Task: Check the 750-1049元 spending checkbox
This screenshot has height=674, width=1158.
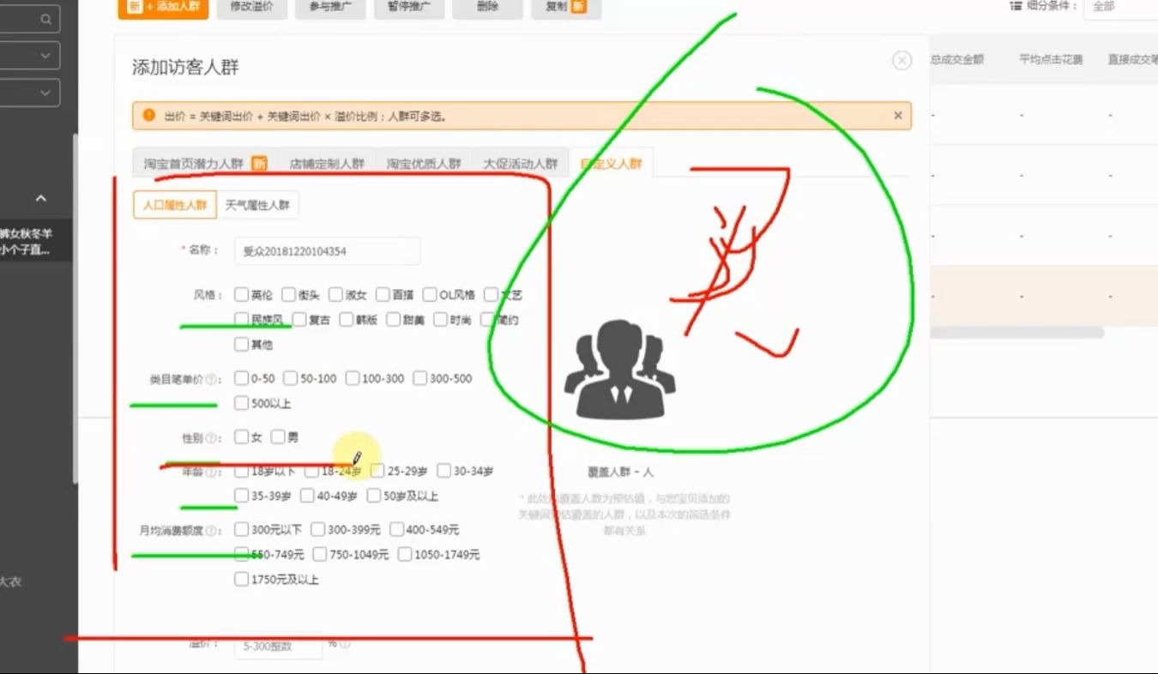Action: coord(320,555)
